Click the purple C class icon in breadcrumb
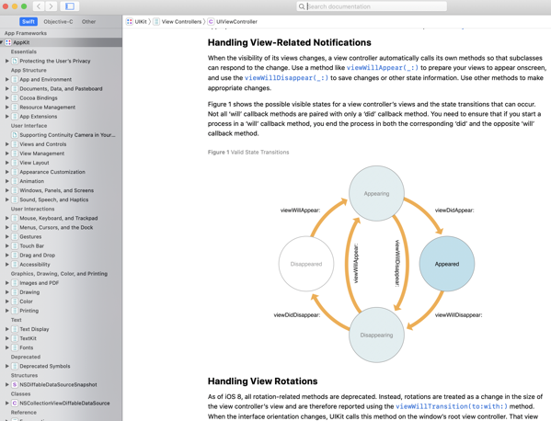 click(211, 22)
